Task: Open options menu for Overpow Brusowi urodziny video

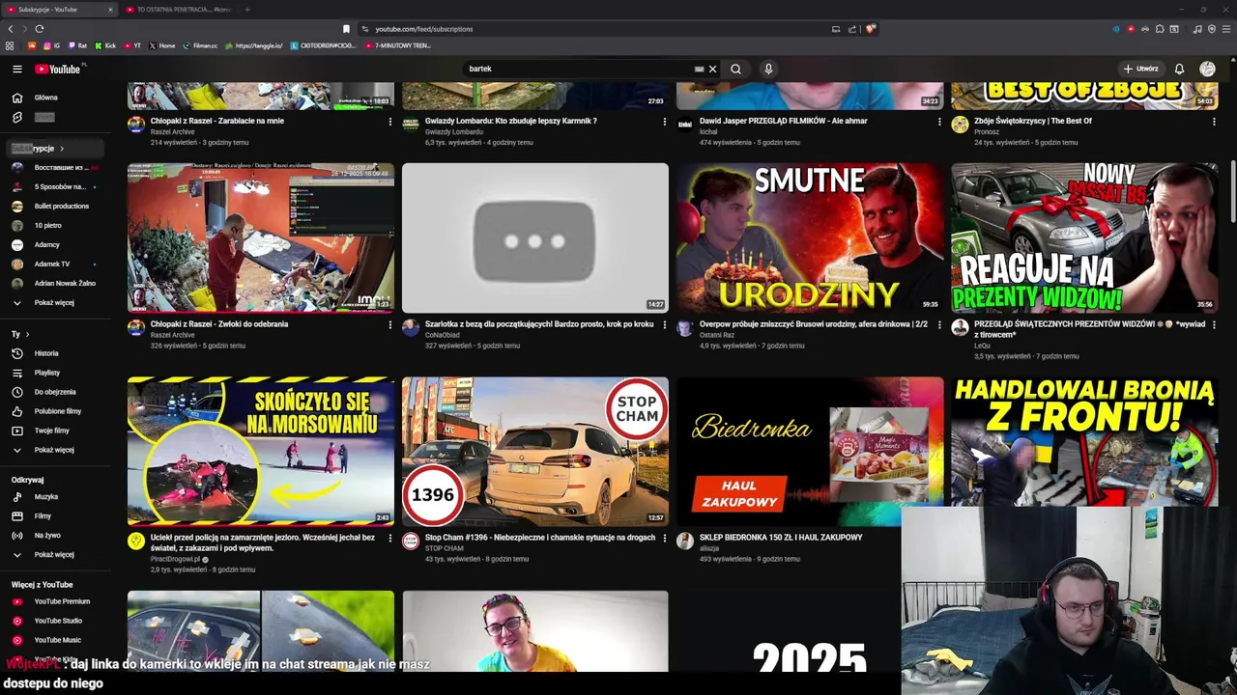Action: [x=939, y=325]
